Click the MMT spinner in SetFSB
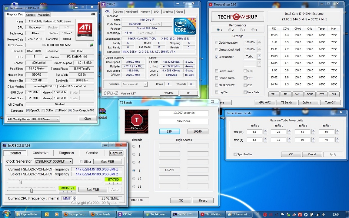The width and height of the screenshot is (349, 218). pos(75,198)
